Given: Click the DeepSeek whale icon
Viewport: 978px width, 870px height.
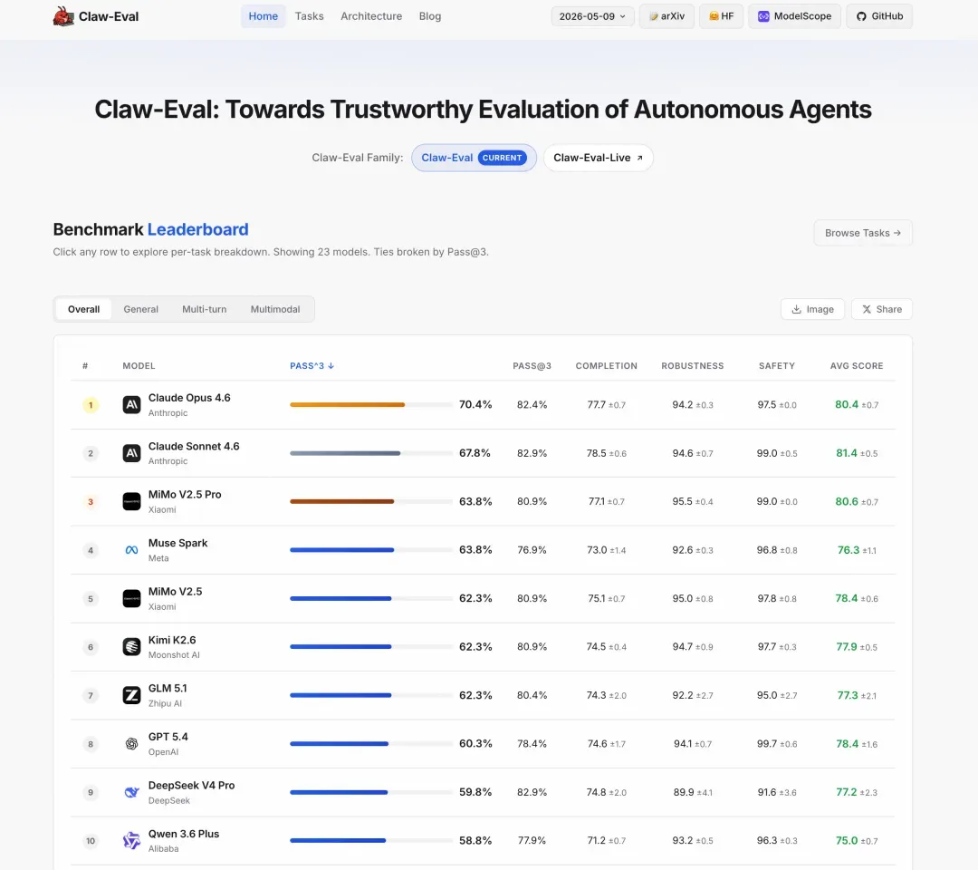Looking at the screenshot, I should tap(131, 792).
